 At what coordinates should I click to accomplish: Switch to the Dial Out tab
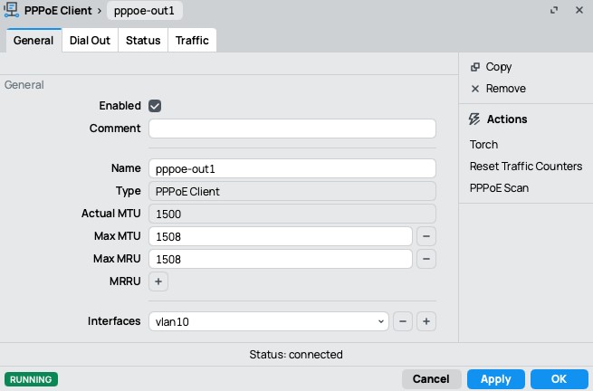pos(90,41)
